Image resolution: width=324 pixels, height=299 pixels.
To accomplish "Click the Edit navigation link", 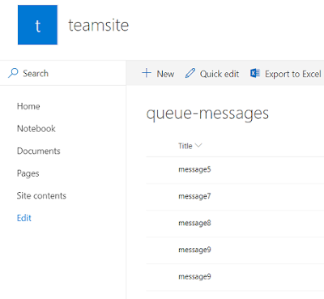I will pos(24,218).
